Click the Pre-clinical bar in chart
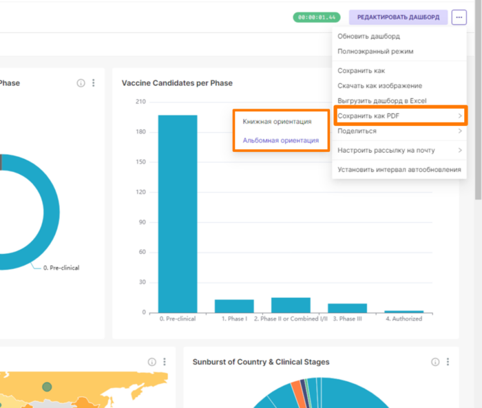This screenshot has height=408, width=482. coord(178,214)
